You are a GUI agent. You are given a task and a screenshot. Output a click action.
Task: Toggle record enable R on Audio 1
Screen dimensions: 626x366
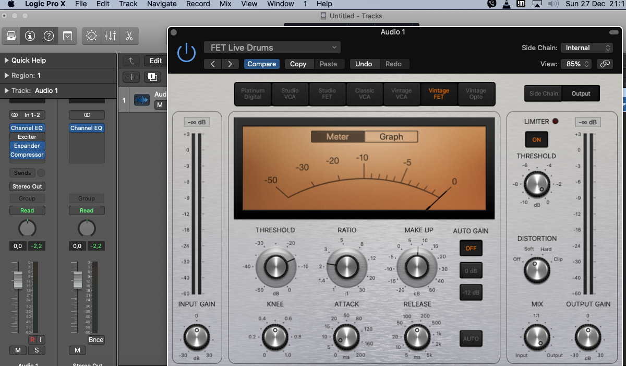pyautogui.click(x=32, y=340)
